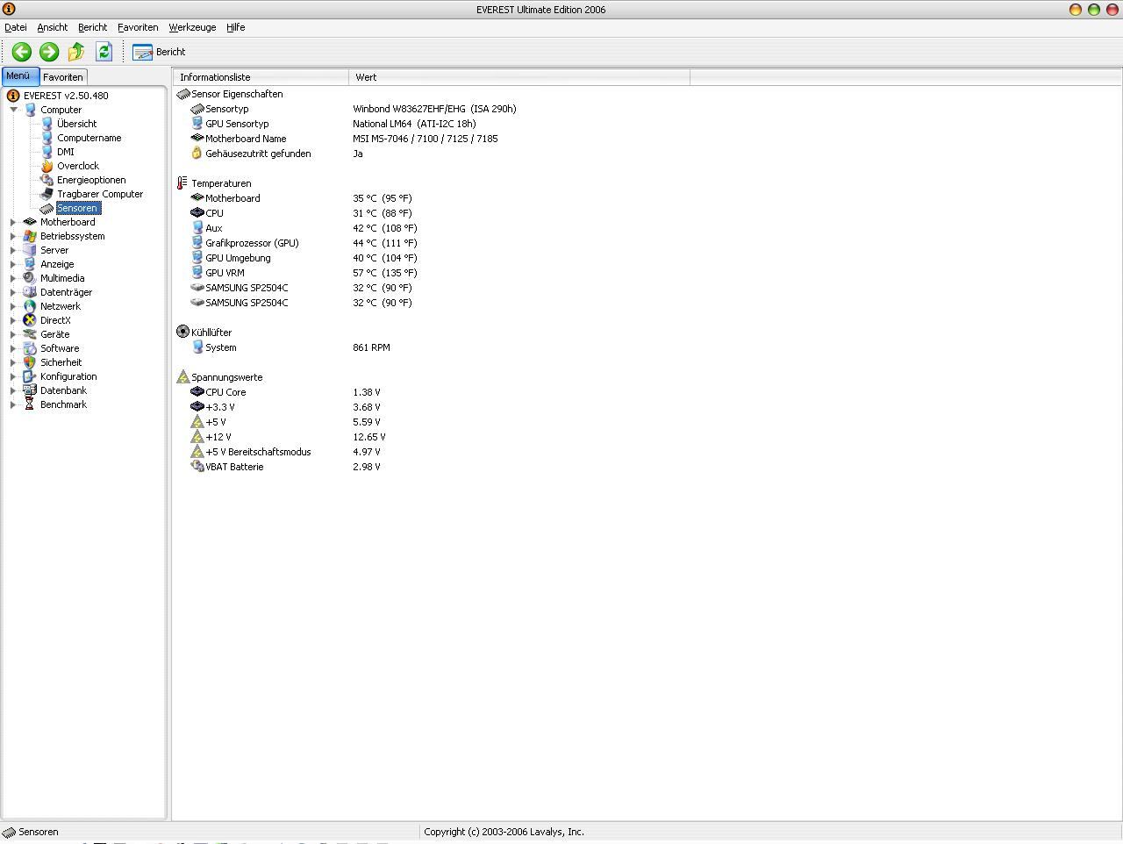Expand the Konfiguration tree node
The image size is (1123, 844).
point(13,376)
